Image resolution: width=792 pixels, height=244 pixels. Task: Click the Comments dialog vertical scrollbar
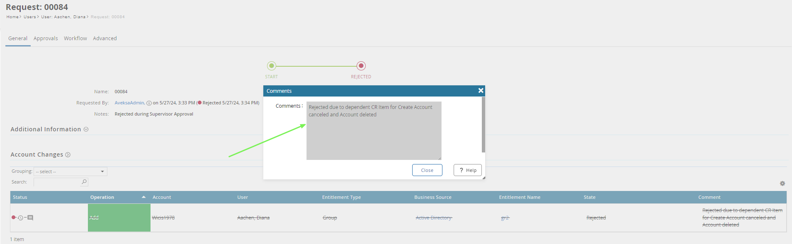pos(483,124)
